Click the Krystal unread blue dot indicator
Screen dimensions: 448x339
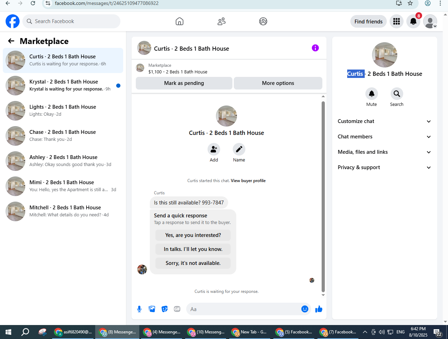118,86
